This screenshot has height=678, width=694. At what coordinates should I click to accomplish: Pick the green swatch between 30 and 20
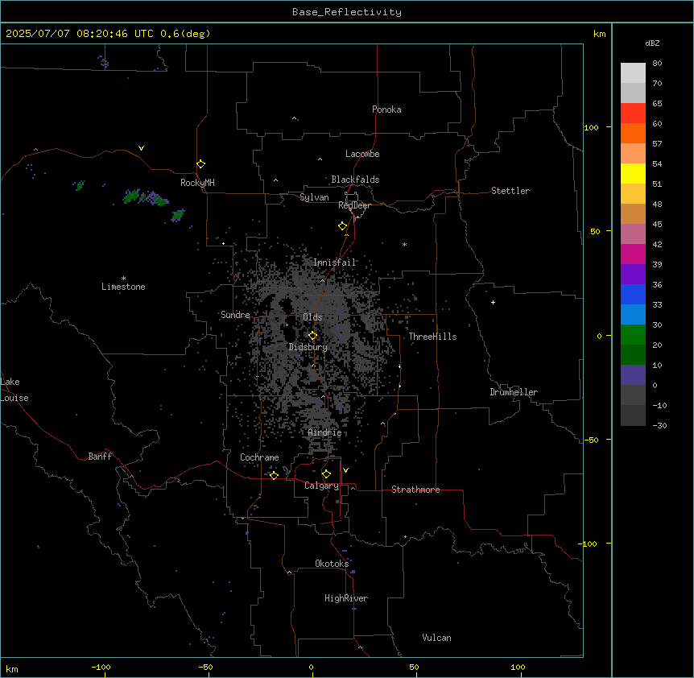click(x=633, y=335)
